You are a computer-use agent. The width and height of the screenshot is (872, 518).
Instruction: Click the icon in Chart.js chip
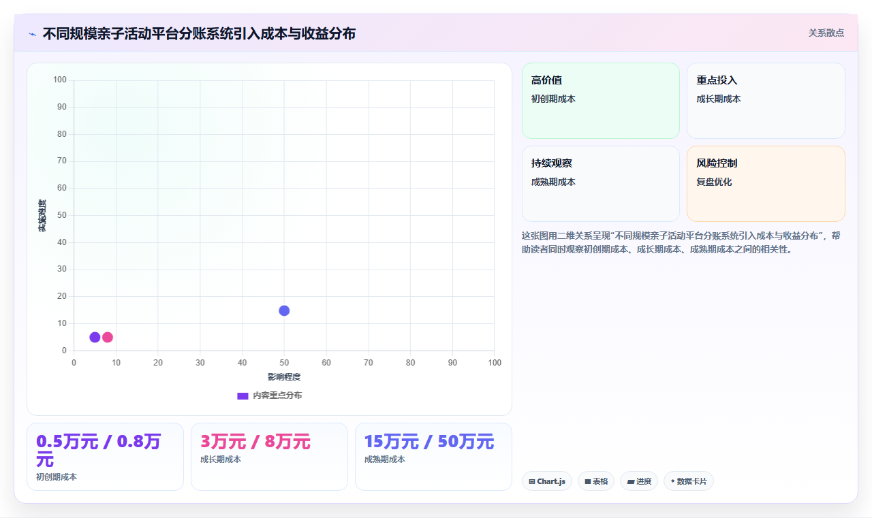[x=532, y=481]
